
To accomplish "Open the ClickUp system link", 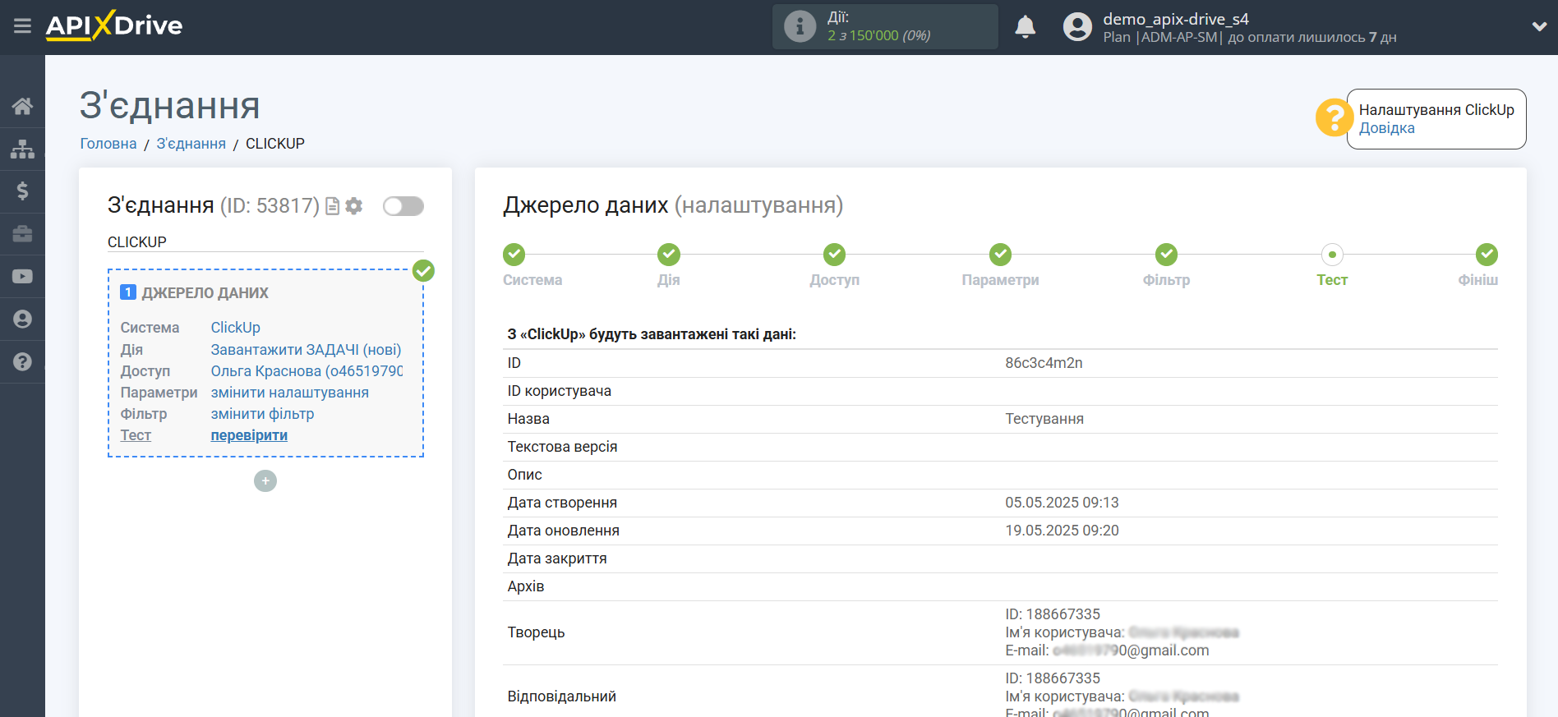I will (x=235, y=328).
